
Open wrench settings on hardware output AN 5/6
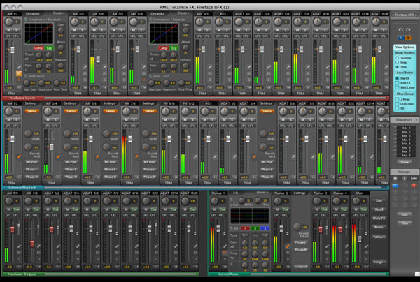coord(19,246)
